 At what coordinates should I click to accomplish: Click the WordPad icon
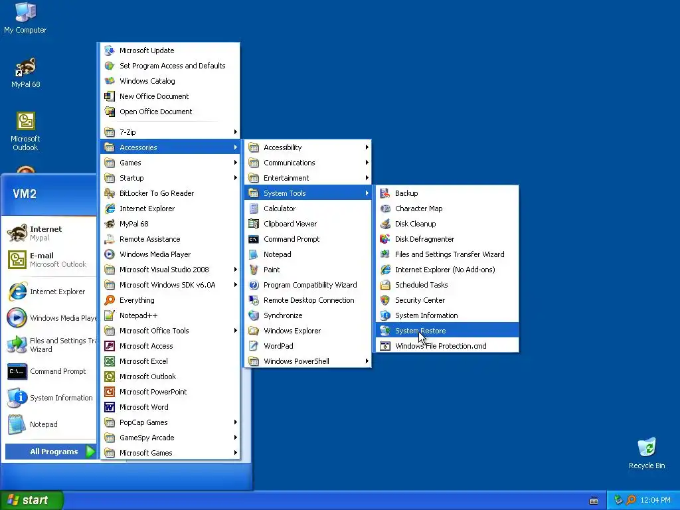tap(254, 346)
